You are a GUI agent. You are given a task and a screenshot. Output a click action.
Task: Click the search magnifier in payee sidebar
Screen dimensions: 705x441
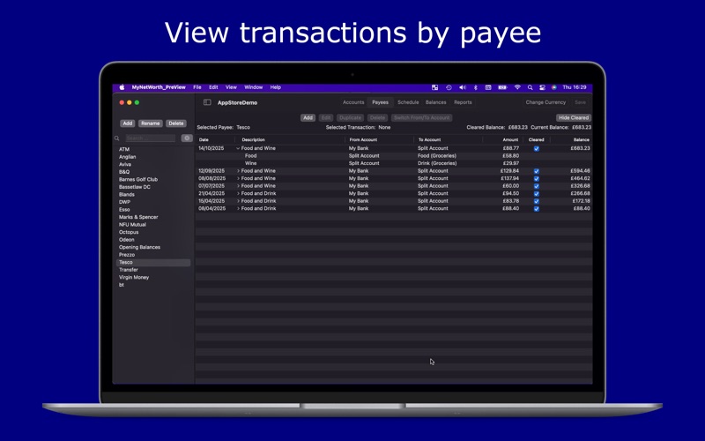(x=117, y=138)
